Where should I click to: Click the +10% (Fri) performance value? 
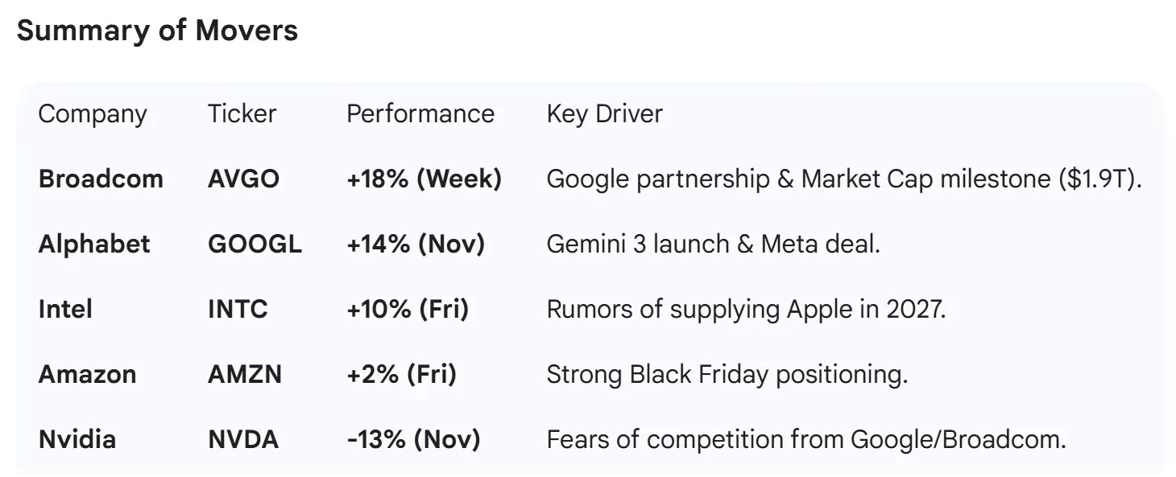tap(408, 309)
